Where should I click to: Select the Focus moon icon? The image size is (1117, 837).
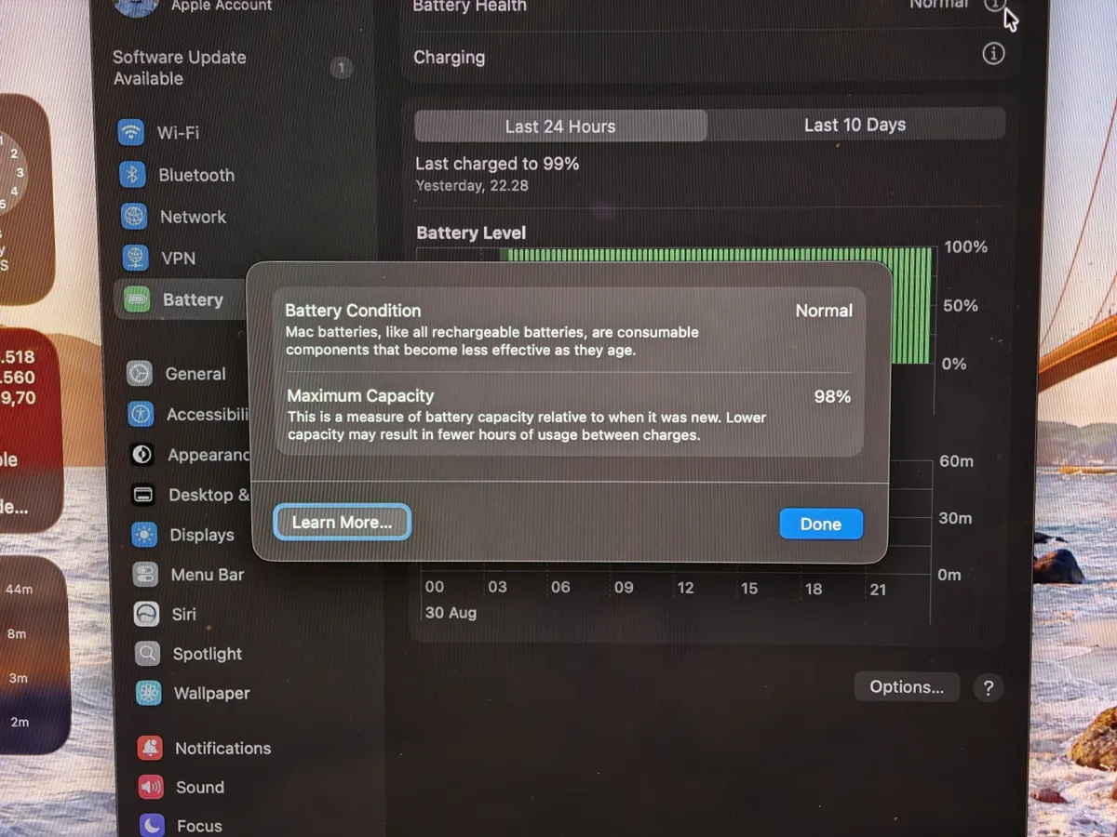[152, 825]
